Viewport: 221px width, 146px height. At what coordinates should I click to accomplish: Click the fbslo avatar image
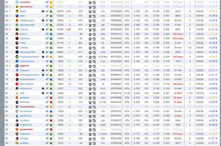(x=17, y=16)
